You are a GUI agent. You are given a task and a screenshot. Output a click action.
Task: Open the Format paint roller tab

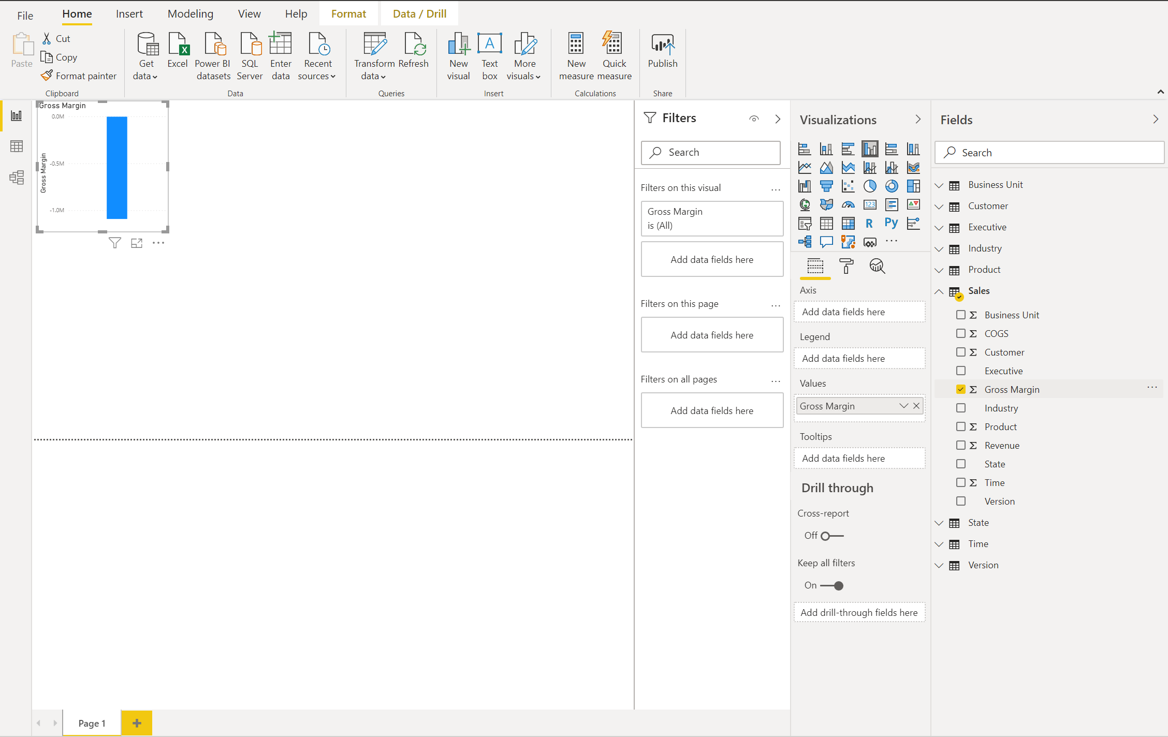tap(846, 266)
